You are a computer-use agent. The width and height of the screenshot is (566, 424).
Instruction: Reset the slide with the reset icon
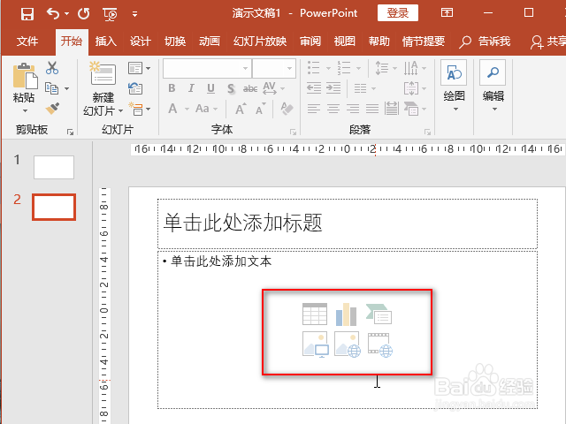click(x=135, y=88)
